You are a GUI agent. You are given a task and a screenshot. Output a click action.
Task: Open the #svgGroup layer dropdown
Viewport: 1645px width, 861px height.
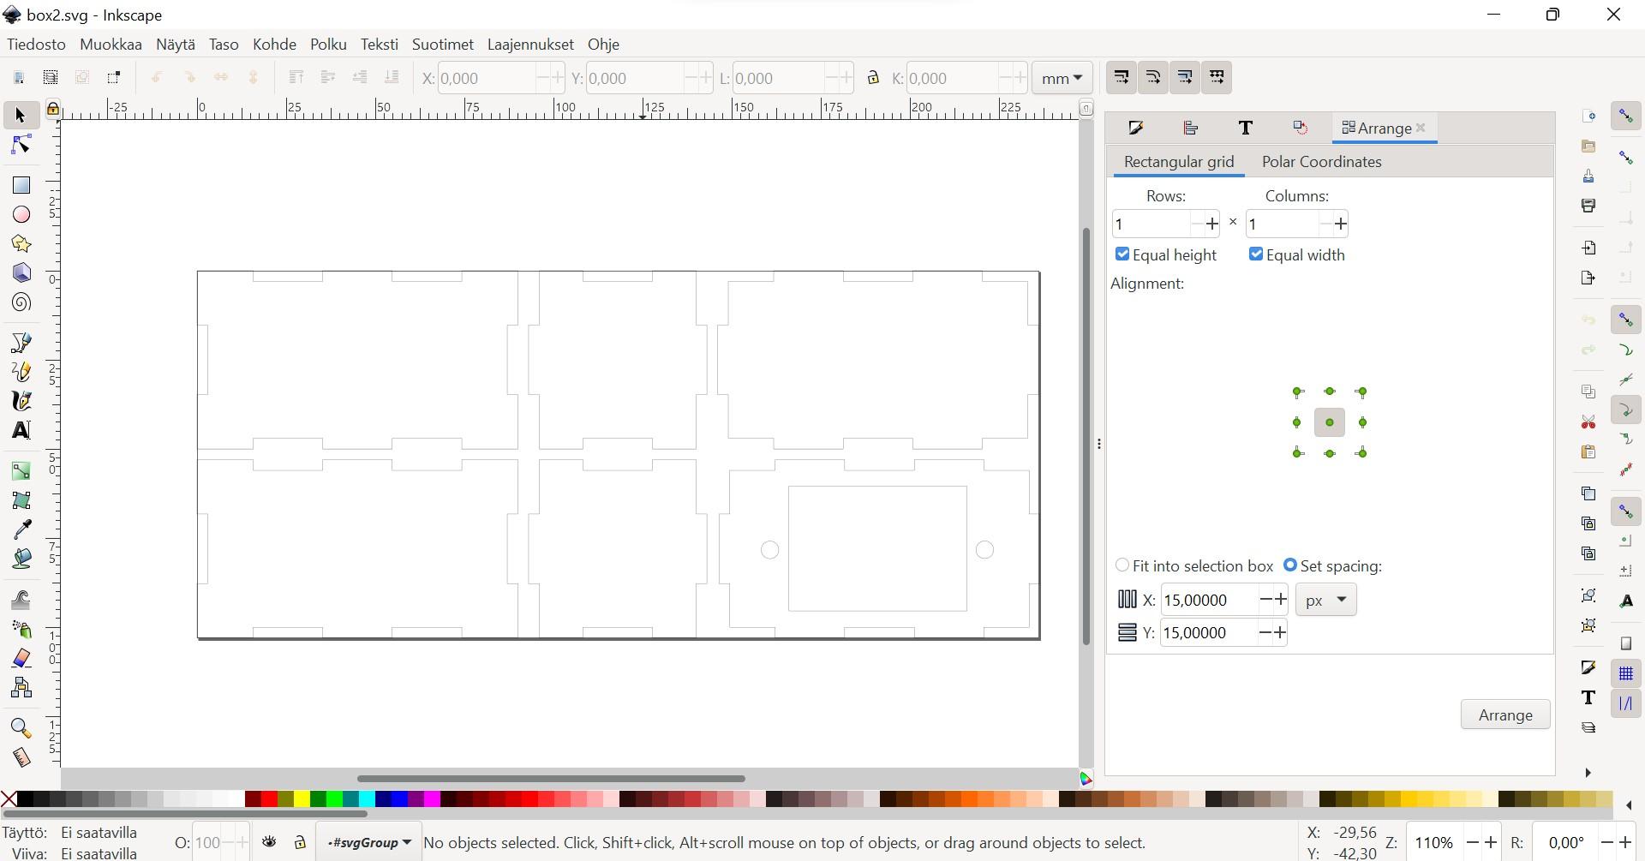coord(368,843)
